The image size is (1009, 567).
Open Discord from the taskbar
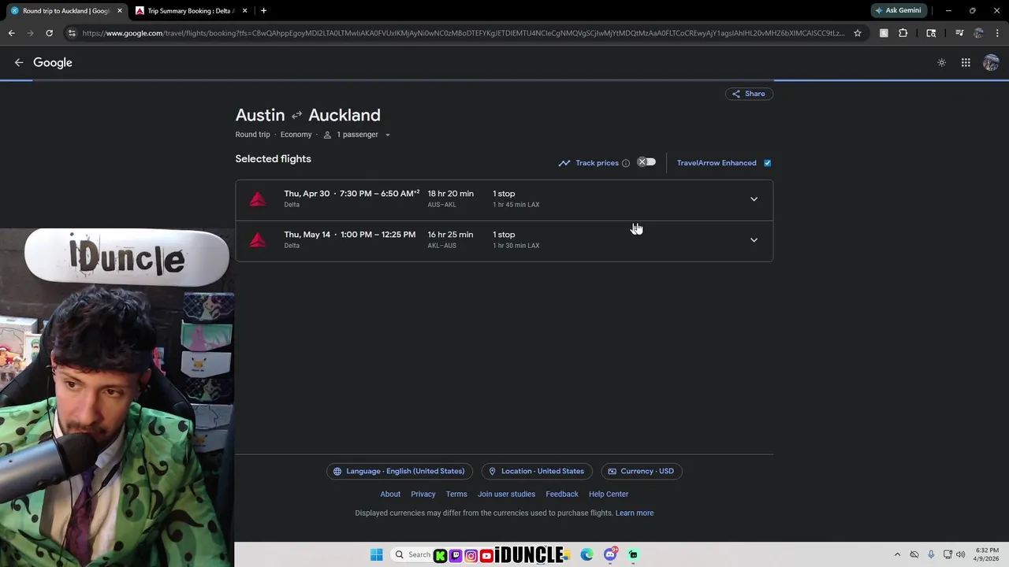point(610,555)
